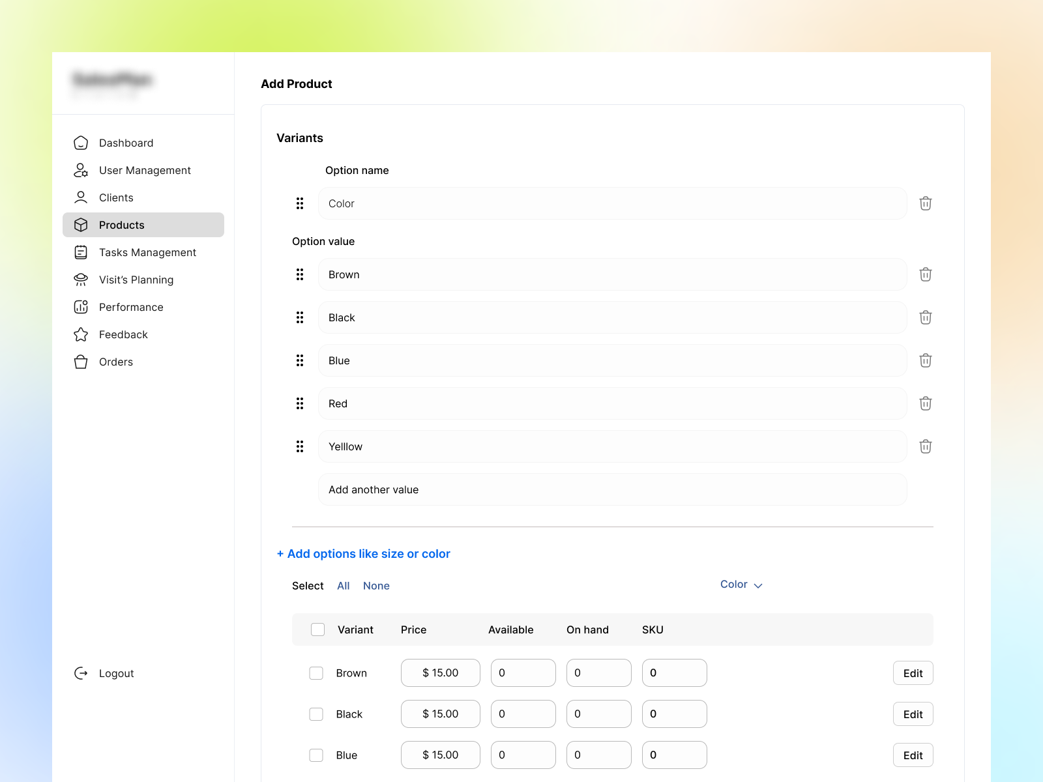Edit the Blue variant row

click(x=913, y=755)
